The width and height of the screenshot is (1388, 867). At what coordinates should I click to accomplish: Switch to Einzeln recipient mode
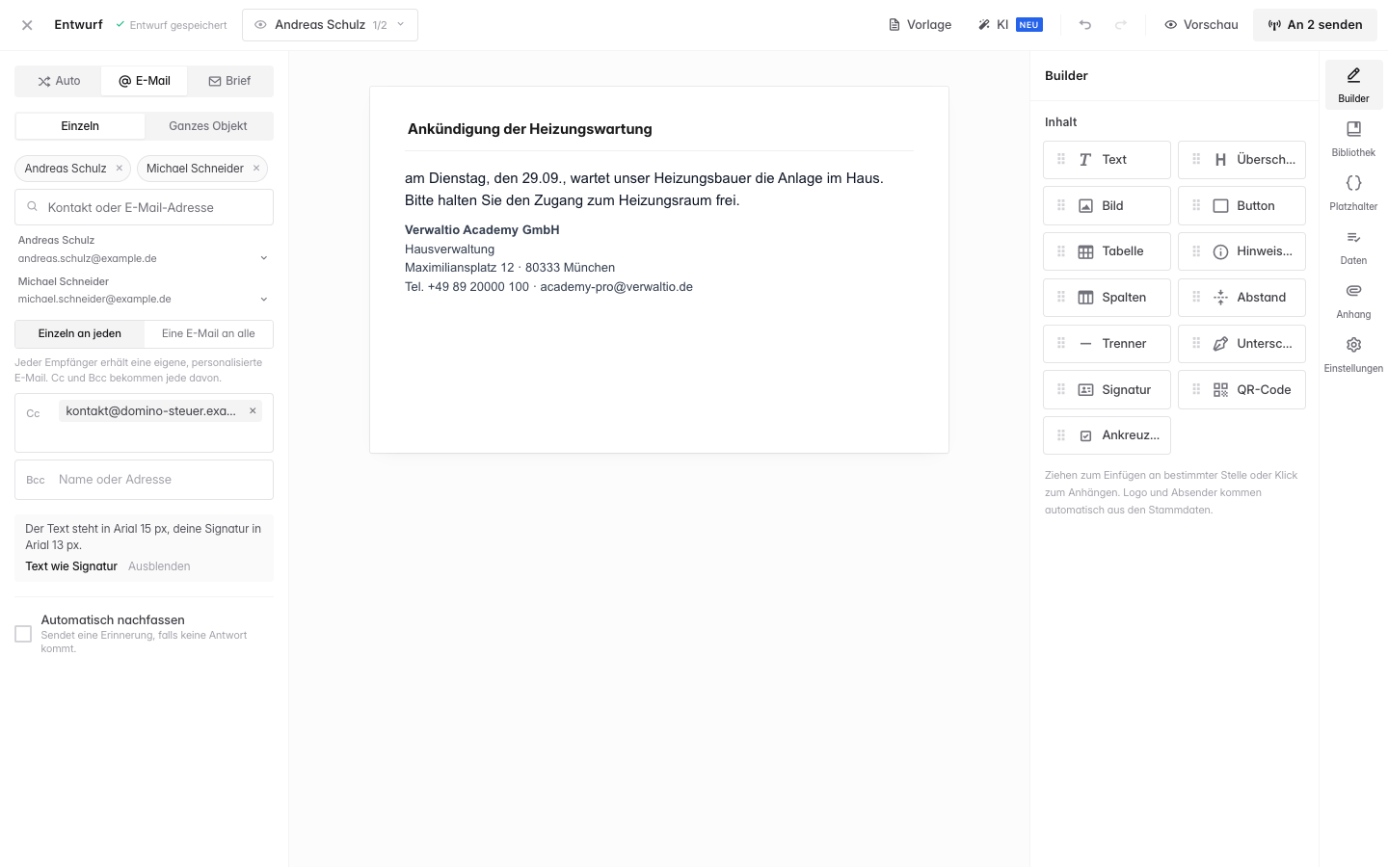80,126
